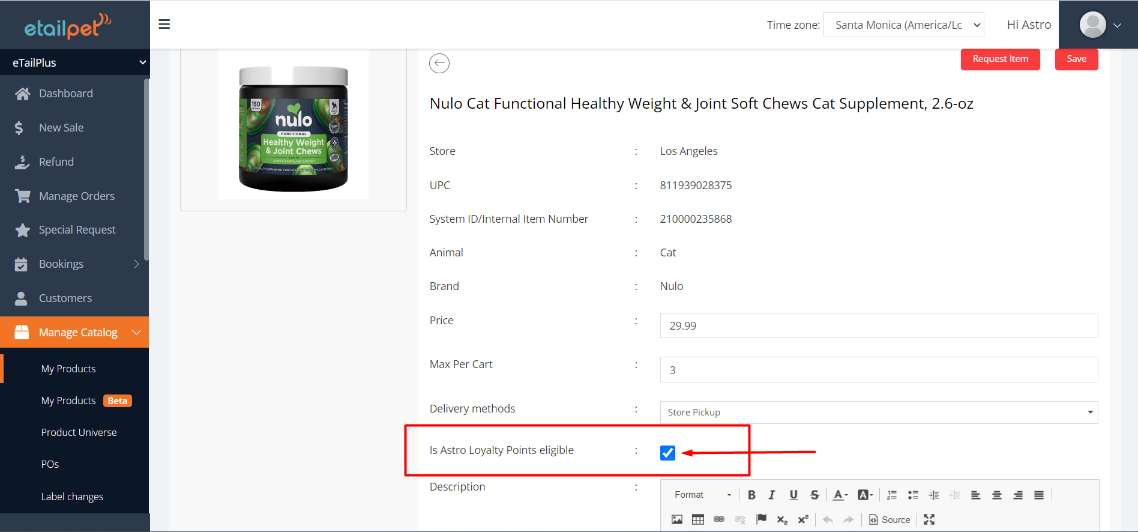Open the Time zone dropdown
The width and height of the screenshot is (1138, 532).
tap(903, 25)
